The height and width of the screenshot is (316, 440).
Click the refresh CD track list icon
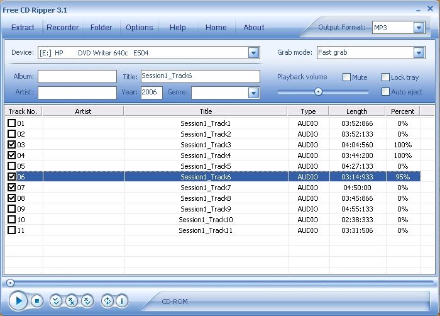[107, 301]
